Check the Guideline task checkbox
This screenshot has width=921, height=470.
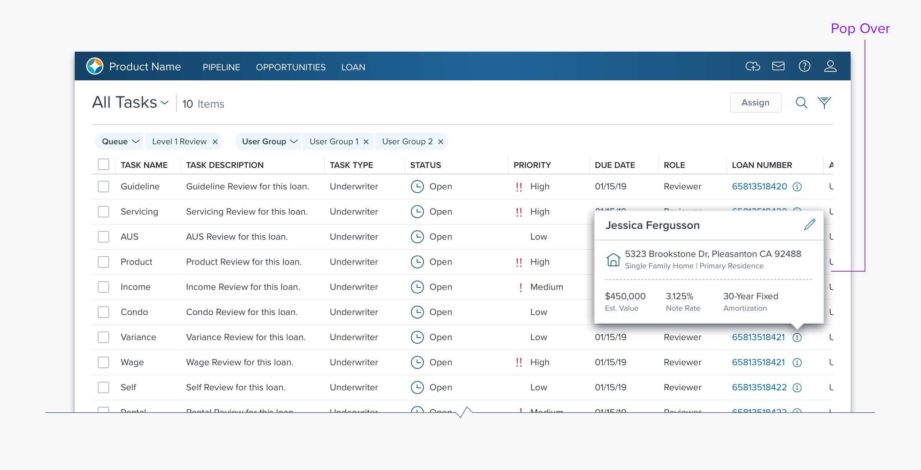coord(103,187)
